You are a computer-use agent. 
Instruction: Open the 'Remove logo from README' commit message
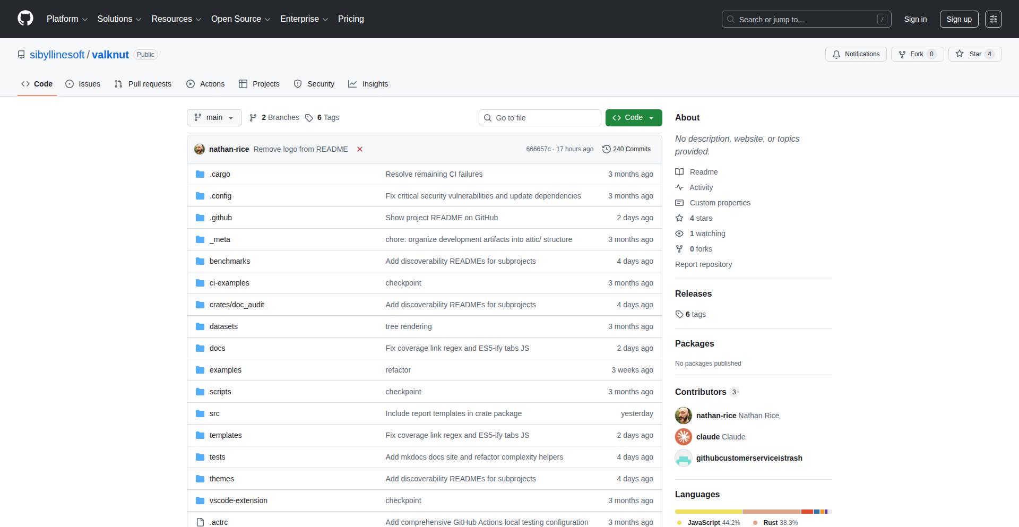click(x=301, y=149)
